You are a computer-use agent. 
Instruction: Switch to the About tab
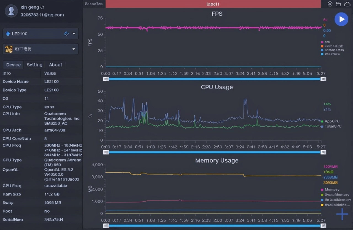(55, 65)
